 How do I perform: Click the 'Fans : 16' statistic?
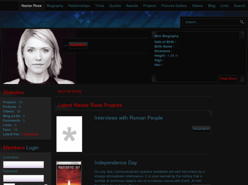pyautogui.click(x=10, y=130)
